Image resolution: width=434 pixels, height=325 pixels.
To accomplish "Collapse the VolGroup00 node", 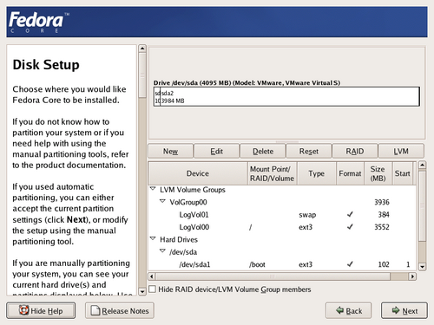I will click(162, 201).
